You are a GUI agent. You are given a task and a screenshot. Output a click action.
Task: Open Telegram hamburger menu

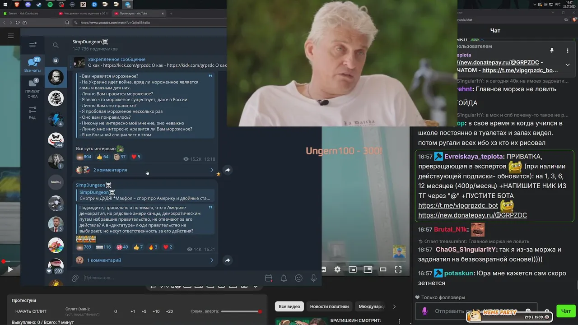pos(33,45)
